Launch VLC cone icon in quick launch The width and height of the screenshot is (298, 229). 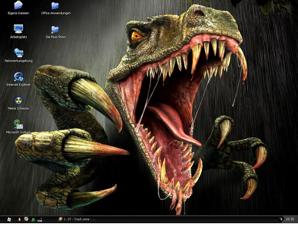pos(19,219)
